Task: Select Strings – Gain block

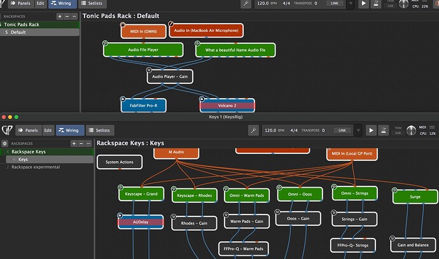Action: (x=354, y=220)
